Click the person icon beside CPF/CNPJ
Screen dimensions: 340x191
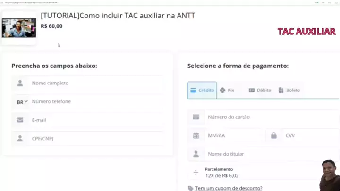tap(20, 139)
